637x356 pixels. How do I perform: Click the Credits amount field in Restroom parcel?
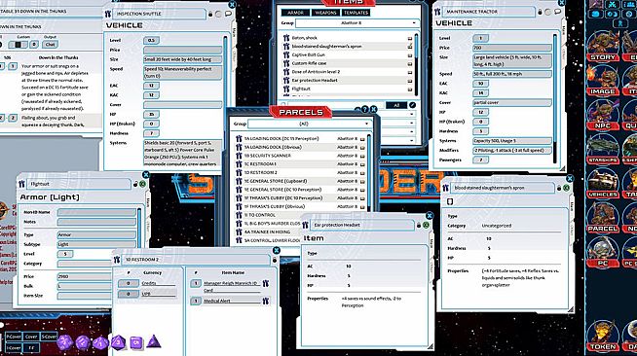[128, 283]
